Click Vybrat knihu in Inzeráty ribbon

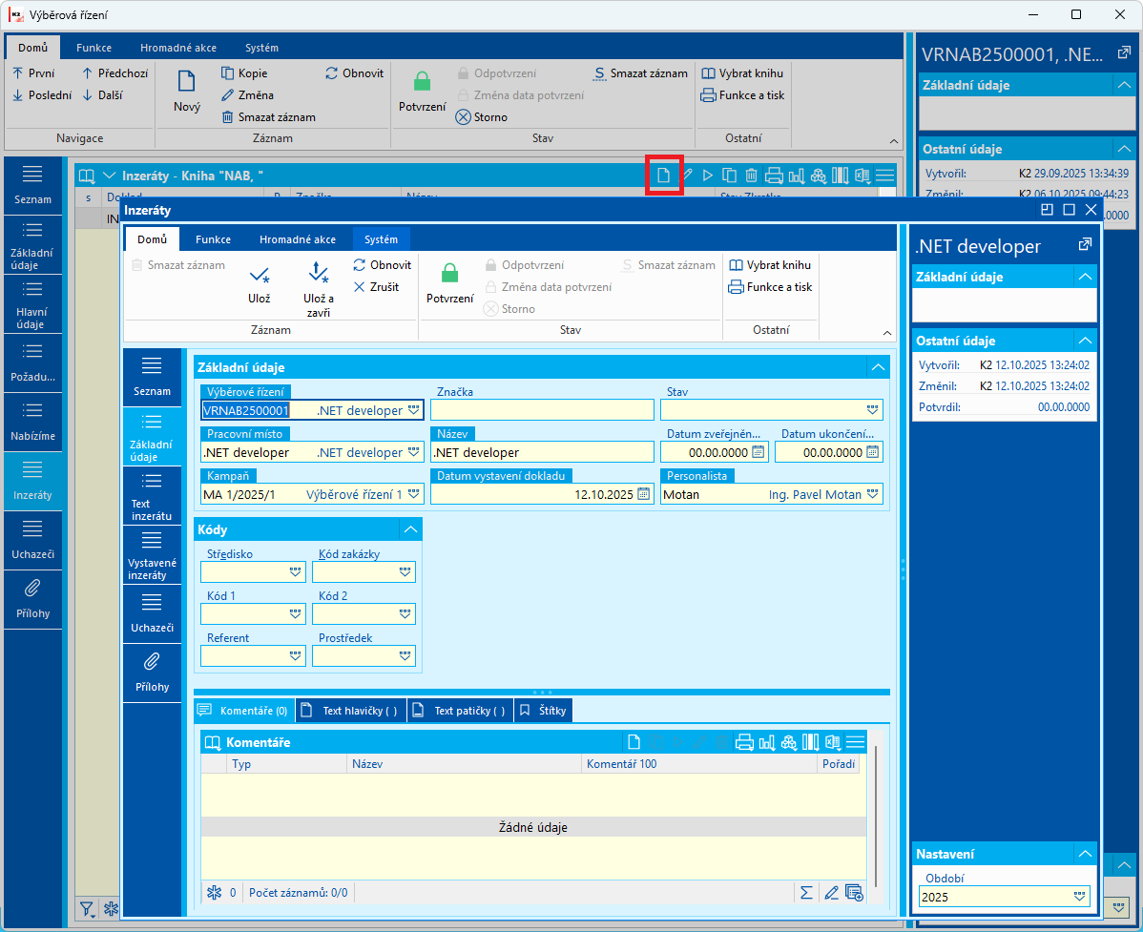point(771,265)
